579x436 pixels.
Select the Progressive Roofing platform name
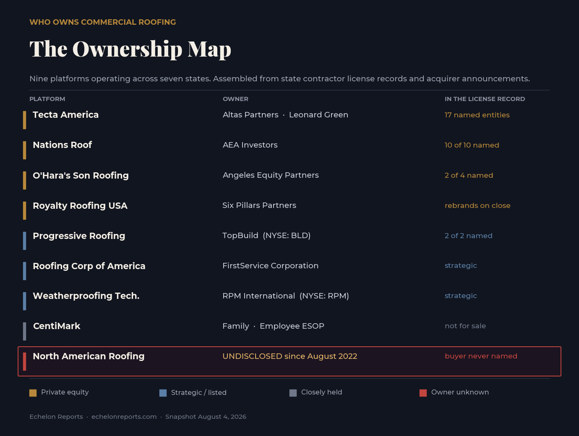point(79,236)
